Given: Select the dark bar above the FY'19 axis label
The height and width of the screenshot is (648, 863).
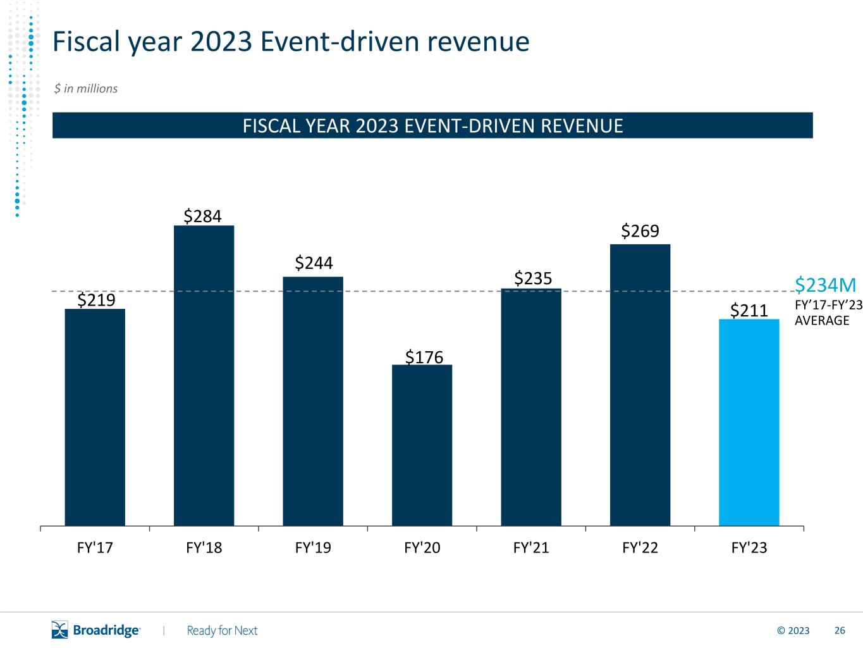Looking at the screenshot, I should tap(313, 401).
